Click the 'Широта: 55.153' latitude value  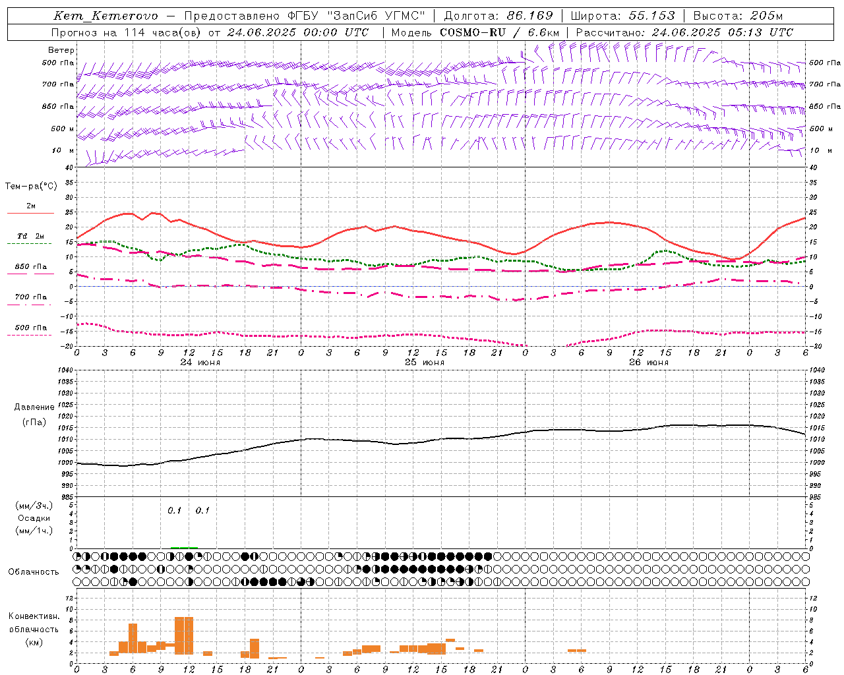pyautogui.click(x=623, y=16)
